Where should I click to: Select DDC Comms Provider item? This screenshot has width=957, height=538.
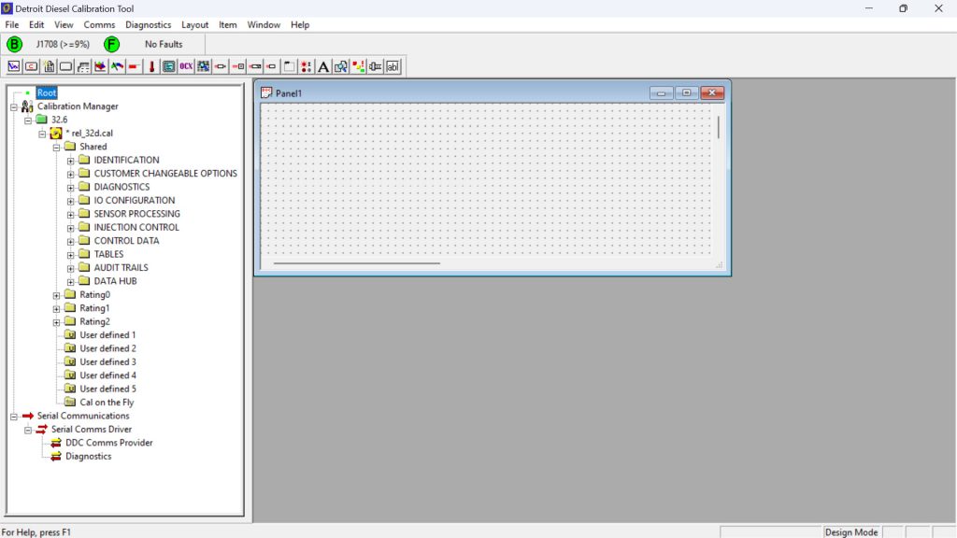click(x=108, y=443)
